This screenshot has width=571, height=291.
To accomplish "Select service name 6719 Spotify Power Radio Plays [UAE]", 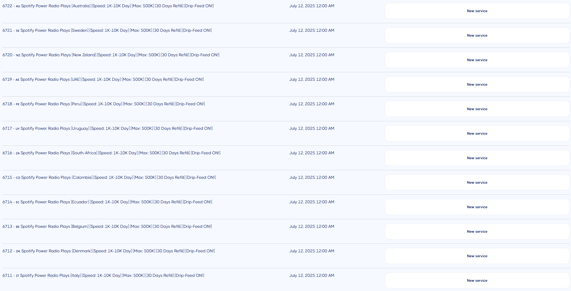I will [x=103, y=79].
